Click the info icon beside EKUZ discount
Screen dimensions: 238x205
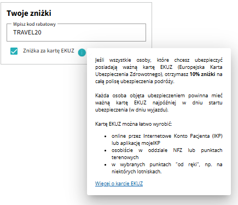82,52
